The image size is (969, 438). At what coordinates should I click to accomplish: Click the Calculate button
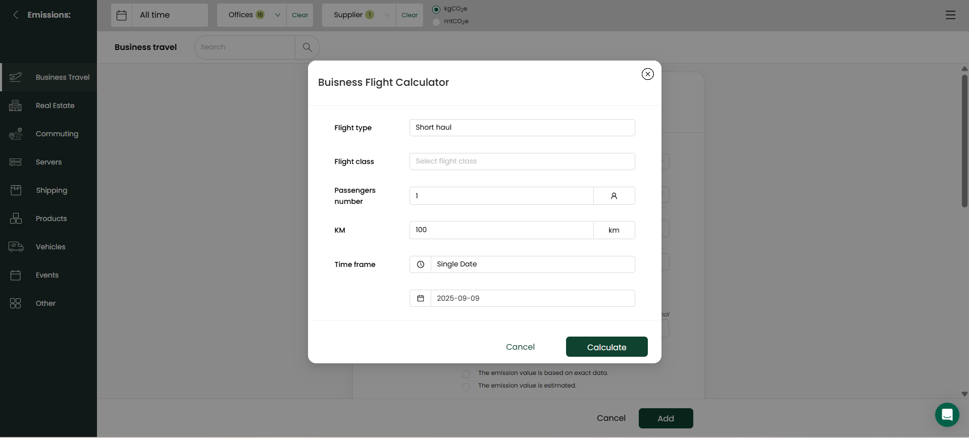pos(606,347)
